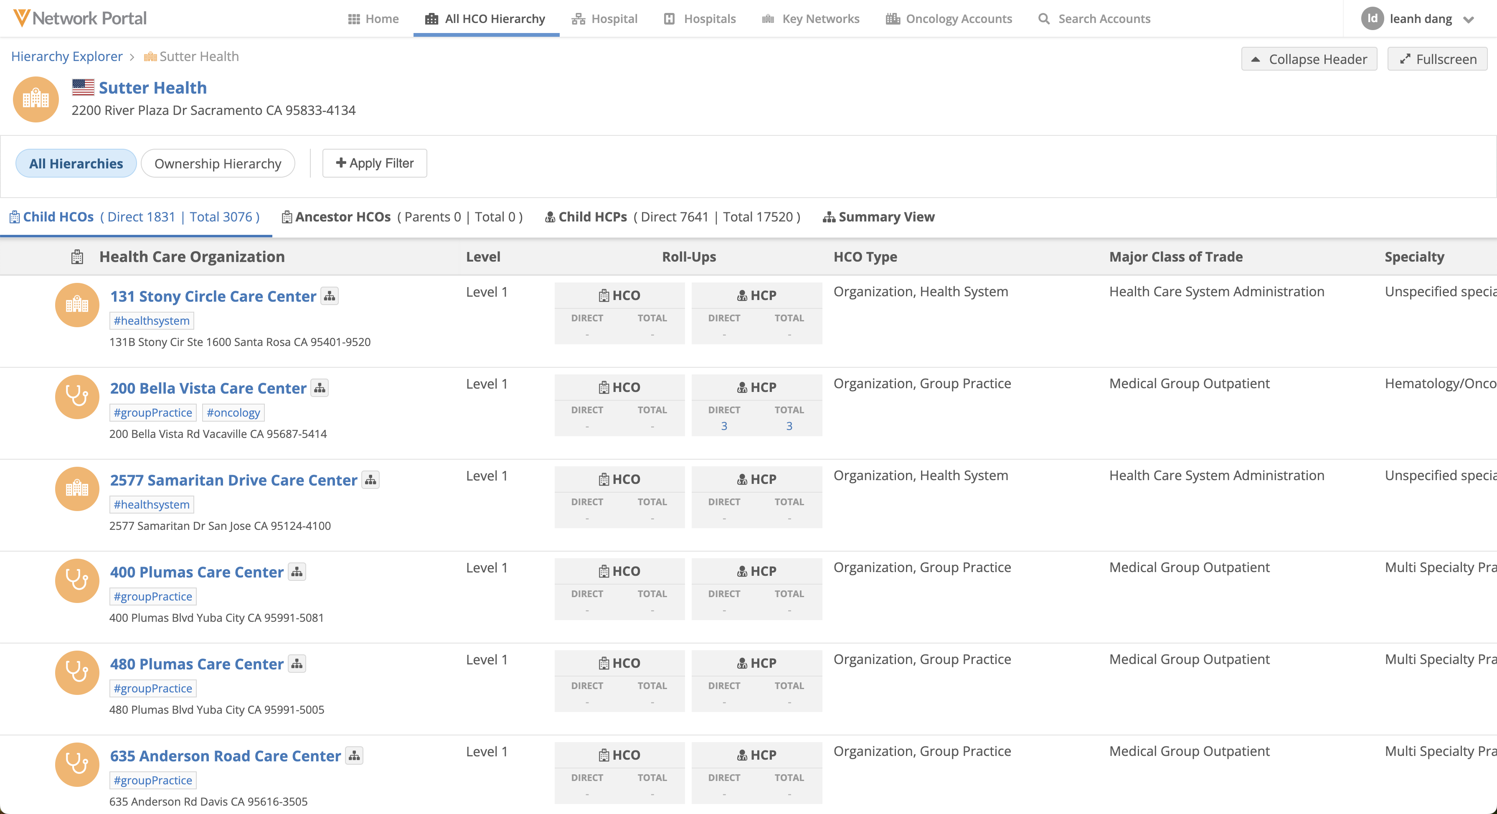Open hierarchy icon beside 635 Anderson Road Care Center
This screenshot has width=1497, height=814.
point(354,755)
